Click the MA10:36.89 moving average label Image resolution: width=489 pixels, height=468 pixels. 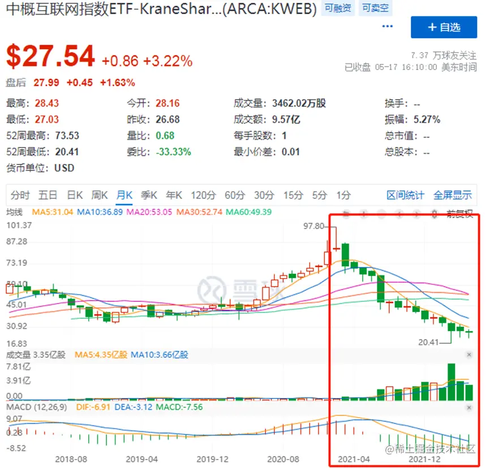tap(100, 212)
